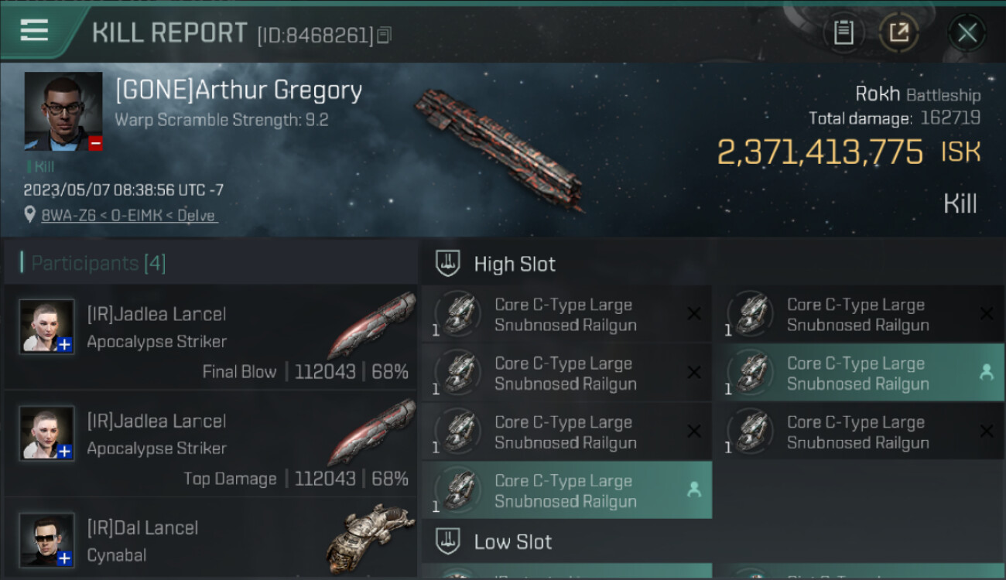Select Final Blow Jadlea Lancel entry
The width and height of the screenshot is (1006, 580).
pyautogui.click(x=210, y=337)
